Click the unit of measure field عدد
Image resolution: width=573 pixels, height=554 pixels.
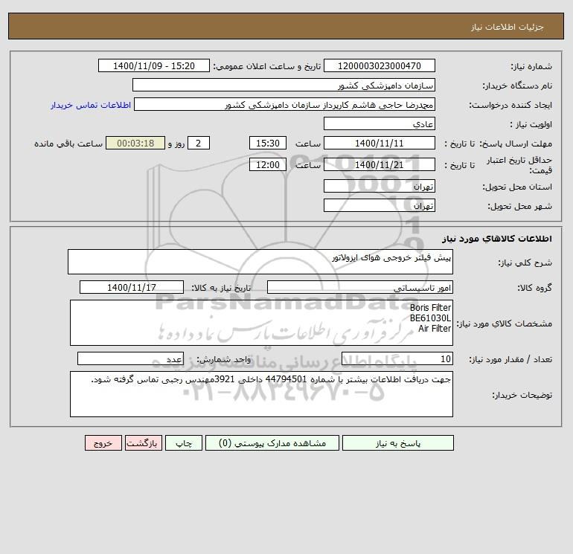(130, 358)
